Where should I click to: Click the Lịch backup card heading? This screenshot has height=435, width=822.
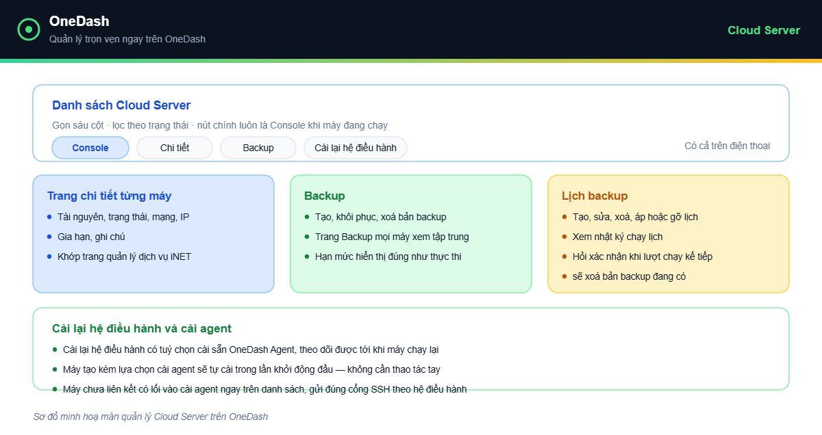coord(595,196)
